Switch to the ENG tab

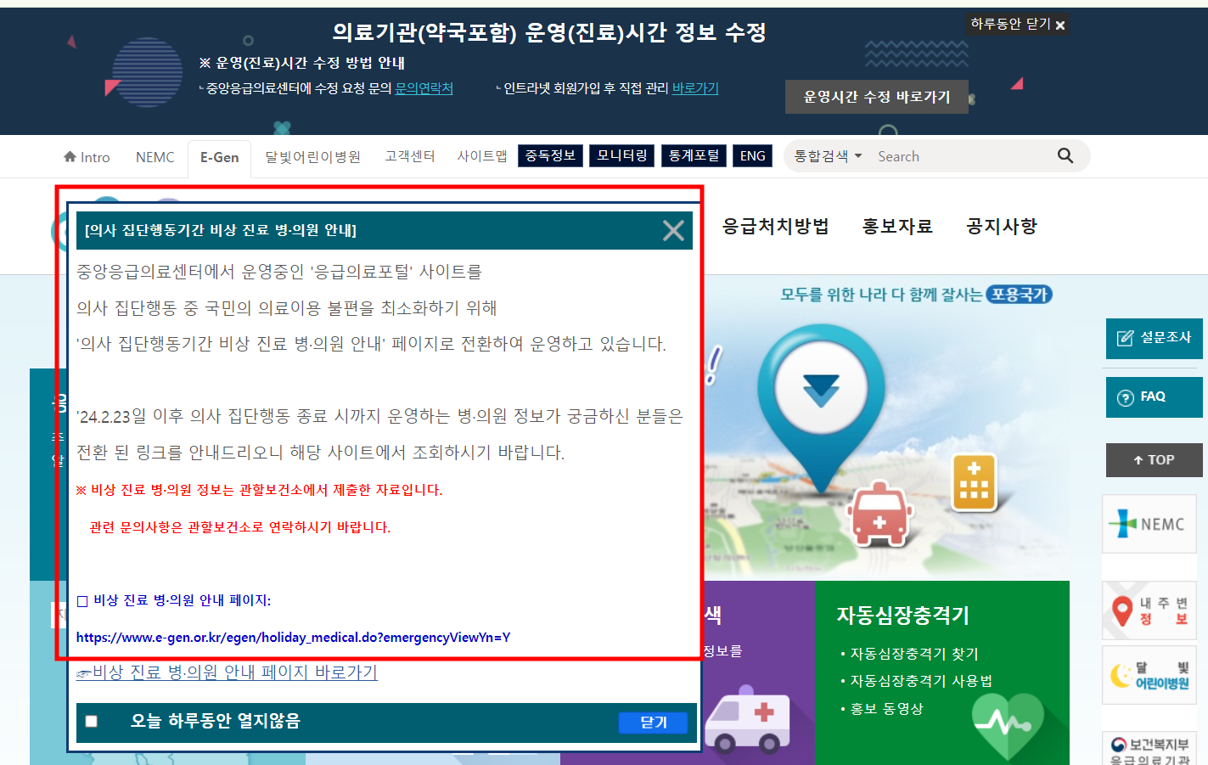pyautogui.click(x=752, y=155)
